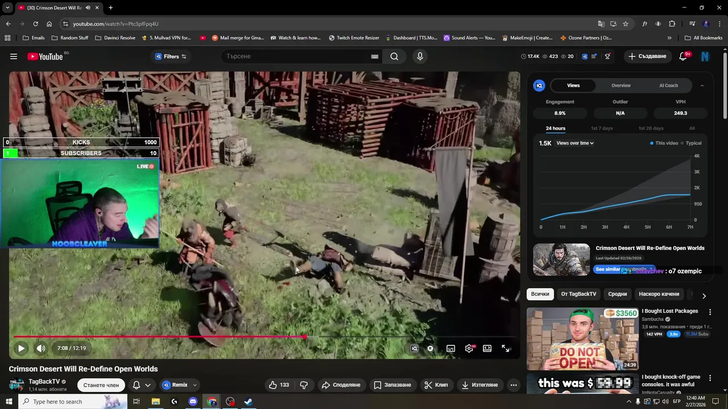Like the video with 133 likes
This screenshot has width=728, height=409.
(x=279, y=385)
